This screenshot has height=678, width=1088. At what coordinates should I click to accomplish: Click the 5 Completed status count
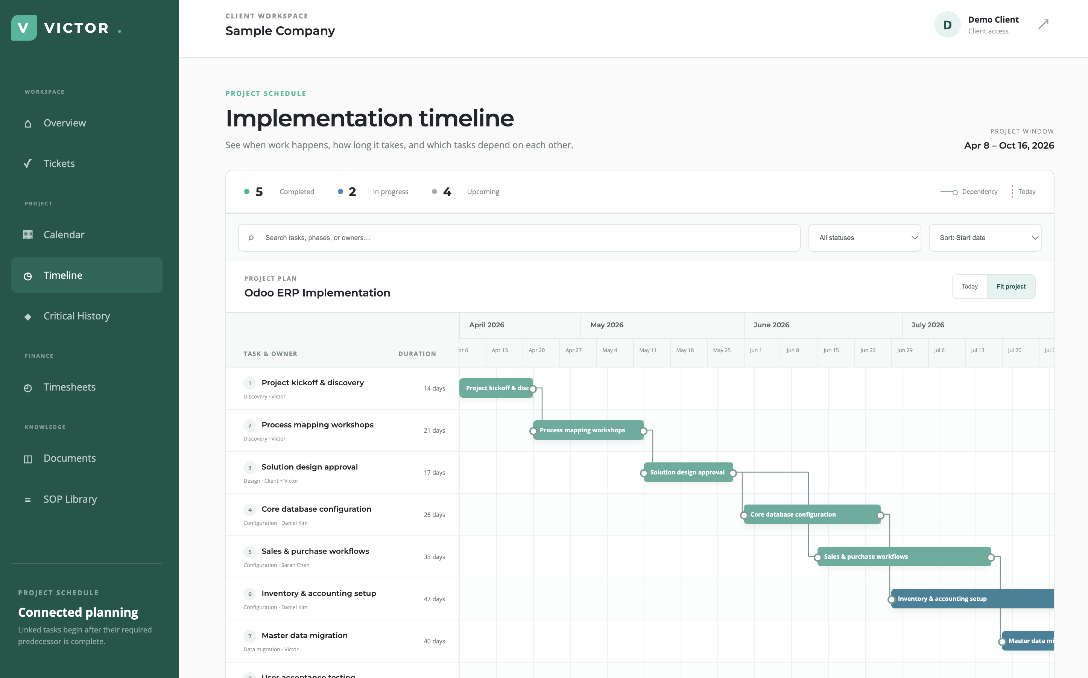(279, 192)
